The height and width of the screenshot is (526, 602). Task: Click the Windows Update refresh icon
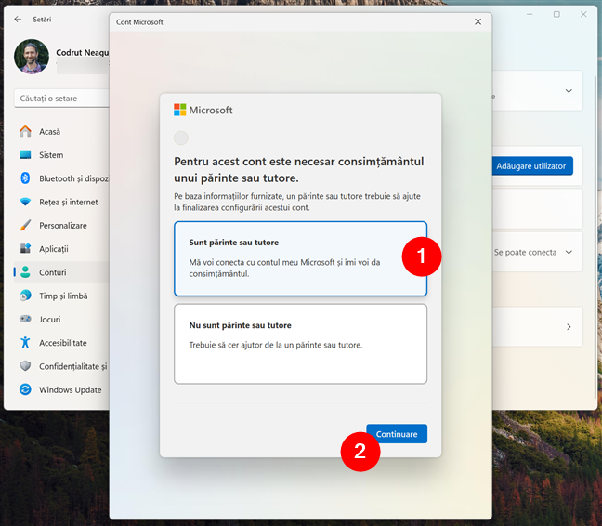point(25,389)
